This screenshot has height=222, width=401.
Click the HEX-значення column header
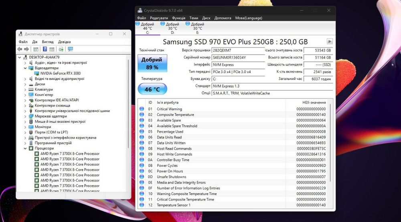[314, 102]
